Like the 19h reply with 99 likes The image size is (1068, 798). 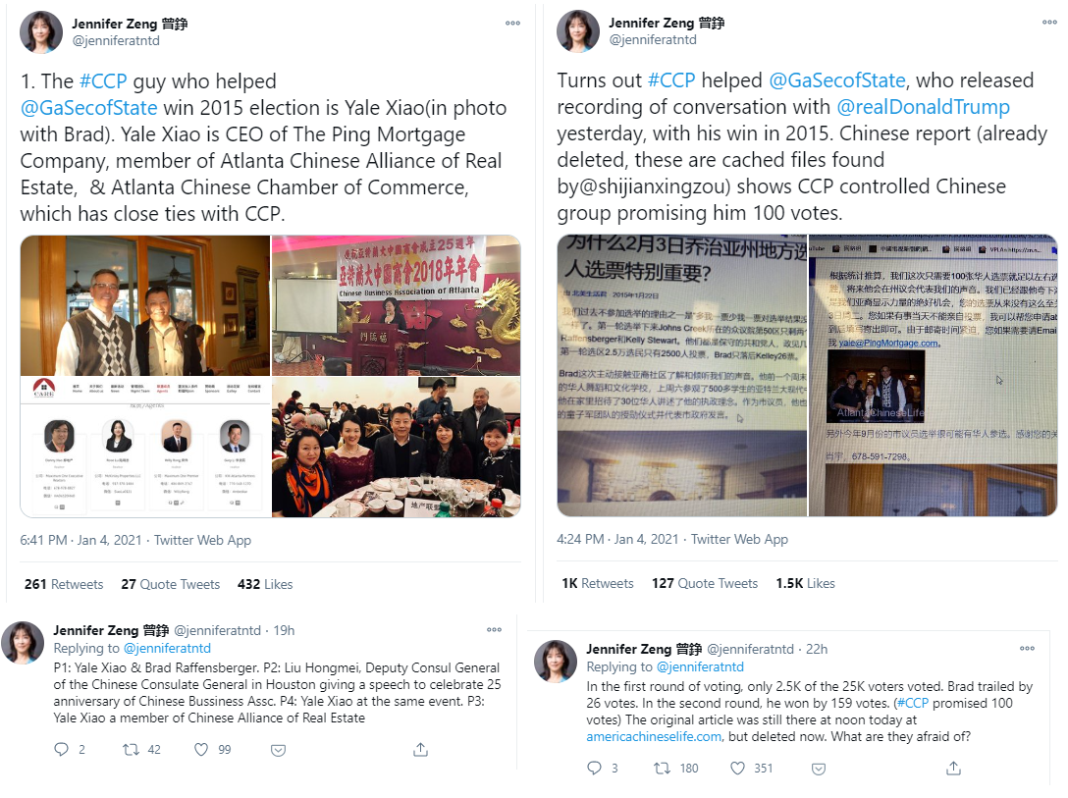pos(201,750)
